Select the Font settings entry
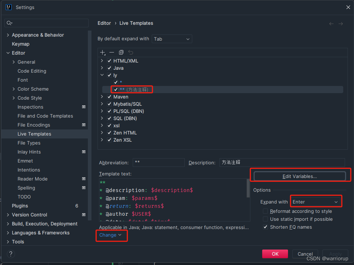354x265 pixels. pyautogui.click(x=23, y=80)
